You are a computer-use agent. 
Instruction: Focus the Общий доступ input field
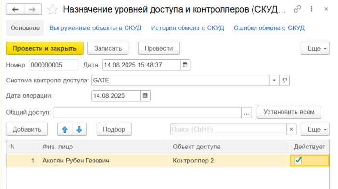tap(148, 112)
